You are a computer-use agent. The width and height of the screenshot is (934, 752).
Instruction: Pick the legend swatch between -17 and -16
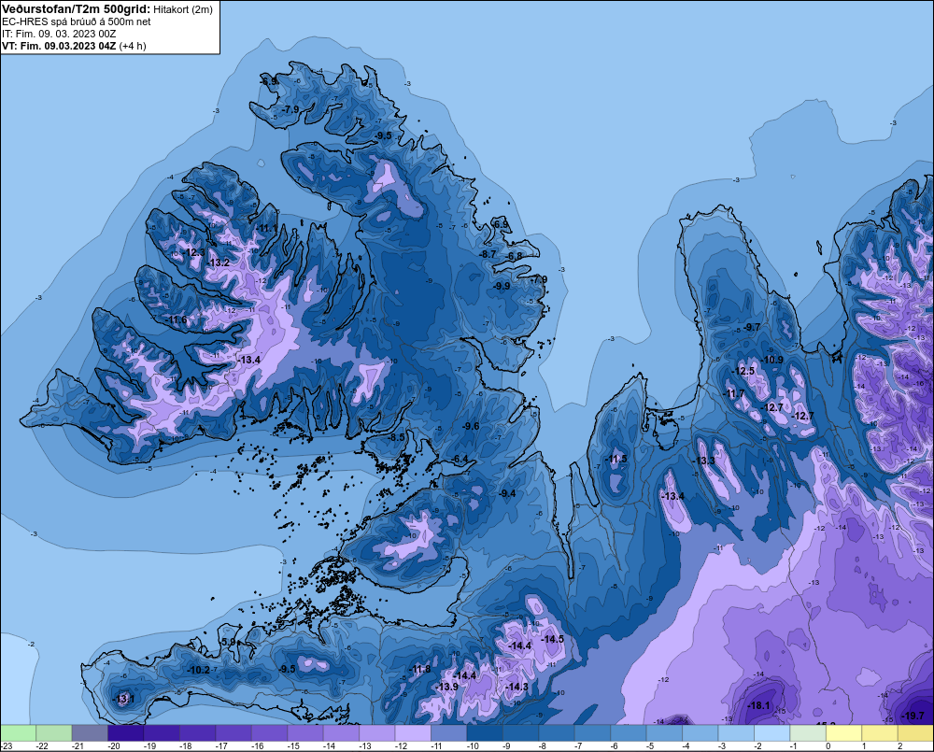point(233,733)
